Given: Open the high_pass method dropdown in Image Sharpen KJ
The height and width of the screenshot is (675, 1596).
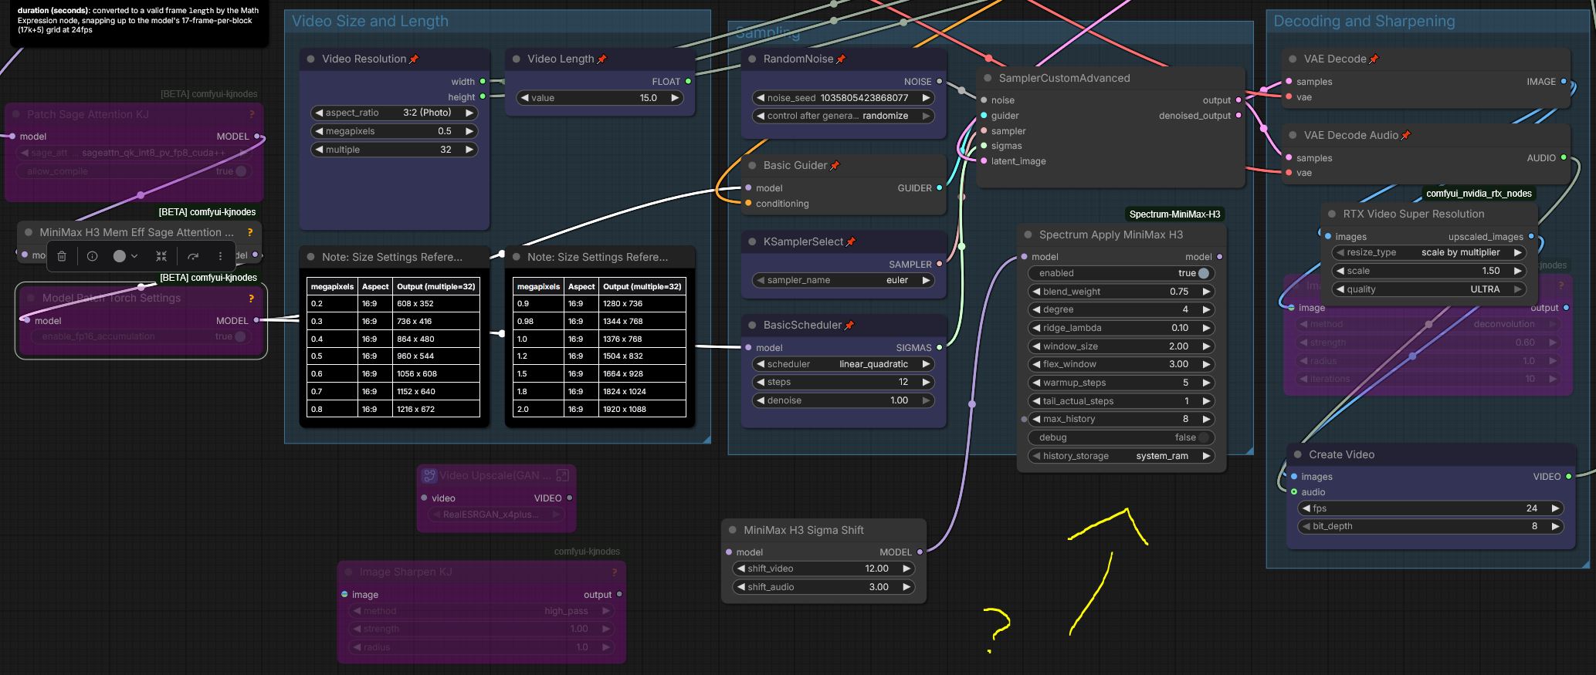Looking at the screenshot, I should [x=482, y=611].
